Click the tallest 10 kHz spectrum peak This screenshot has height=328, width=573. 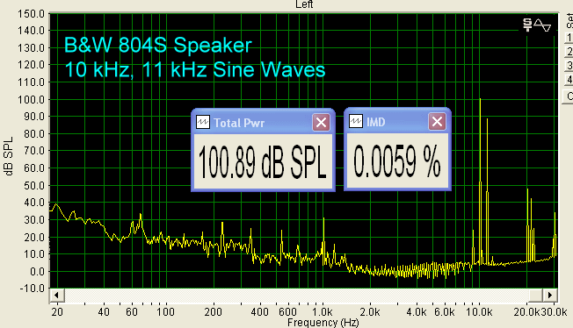tap(480, 181)
